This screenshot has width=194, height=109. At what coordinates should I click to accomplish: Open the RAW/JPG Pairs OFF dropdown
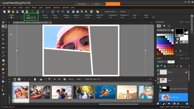pyautogui.click(x=93, y=79)
